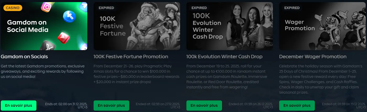
Task: Click the December Wager Promotion title
Action: [x=313, y=57]
